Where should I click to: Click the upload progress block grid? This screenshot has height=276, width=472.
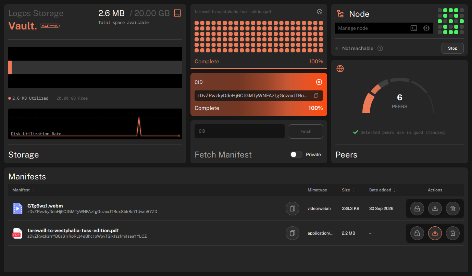pos(259,37)
